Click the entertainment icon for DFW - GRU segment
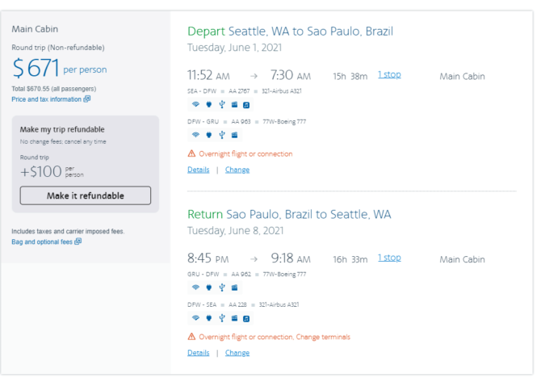Screen dimensions: 541x382 [235, 135]
